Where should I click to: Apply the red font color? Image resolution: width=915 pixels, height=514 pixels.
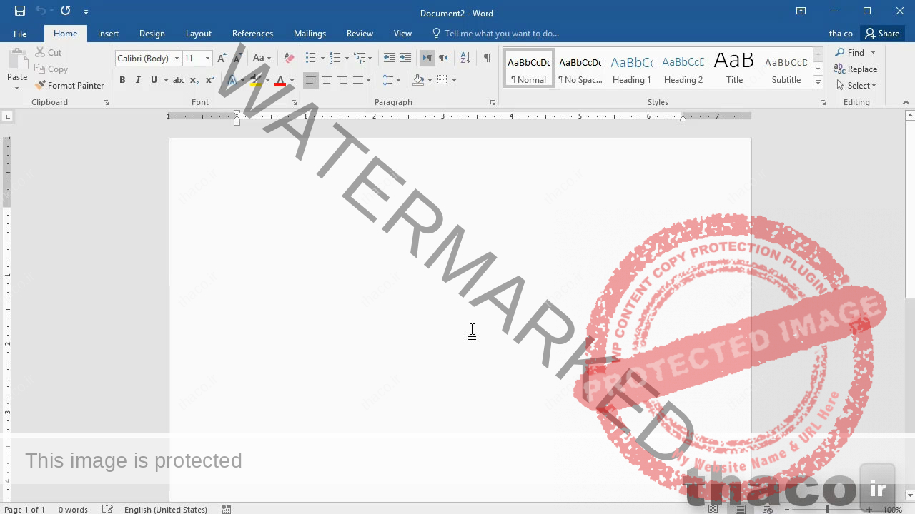[x=280, y=80]
